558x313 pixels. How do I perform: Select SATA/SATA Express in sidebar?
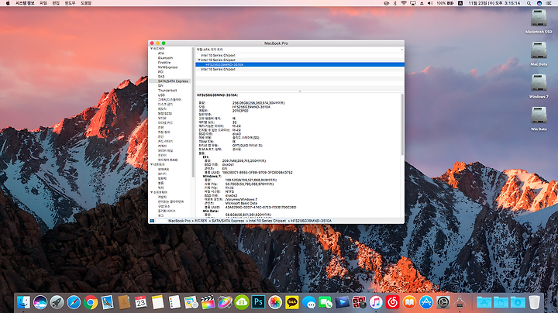coord(173,81)
